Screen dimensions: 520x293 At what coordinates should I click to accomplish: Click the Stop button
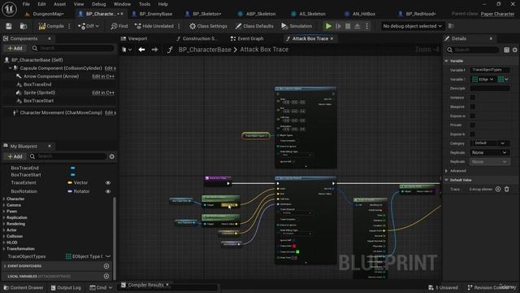pos(348,26)
